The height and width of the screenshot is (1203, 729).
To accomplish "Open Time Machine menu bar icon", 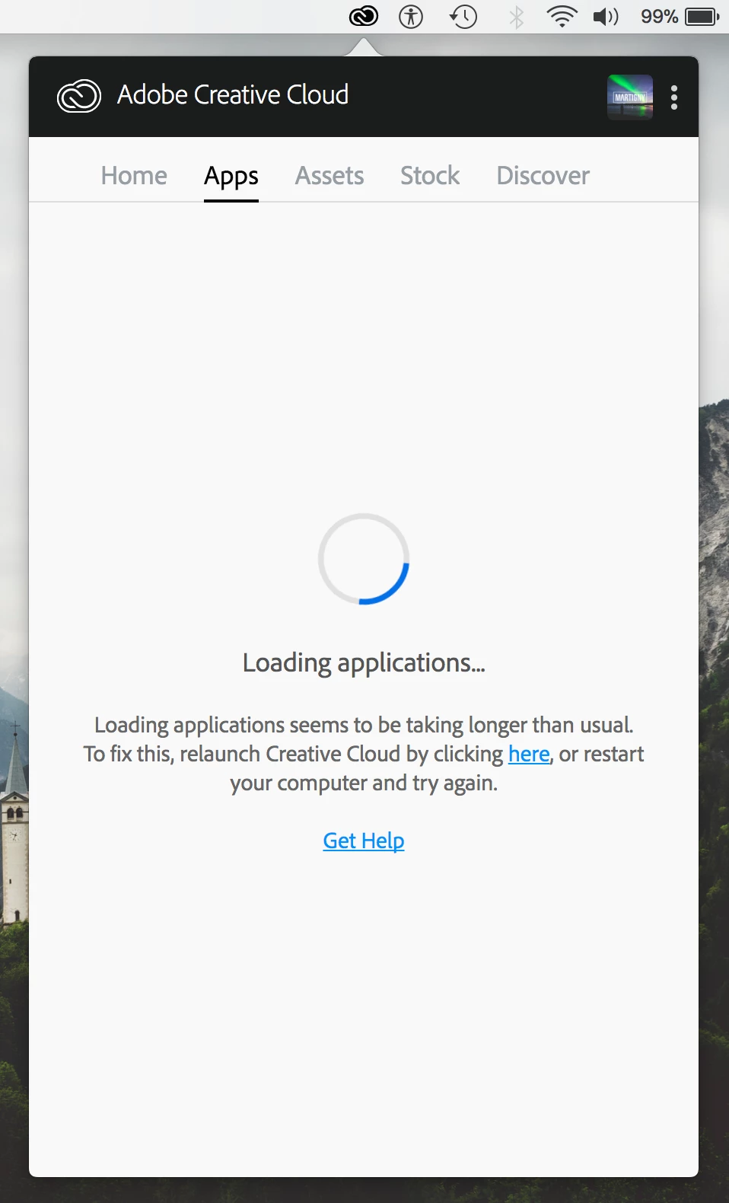I will point(463,16).
